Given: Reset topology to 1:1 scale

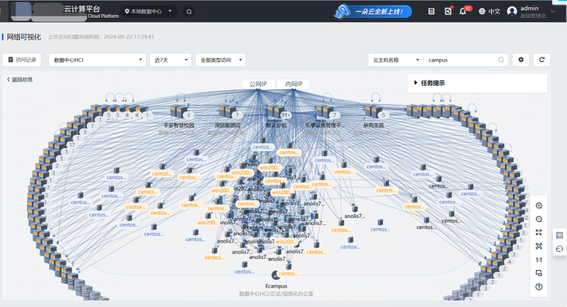Looking at the screenshot, I should click(539, 260).
